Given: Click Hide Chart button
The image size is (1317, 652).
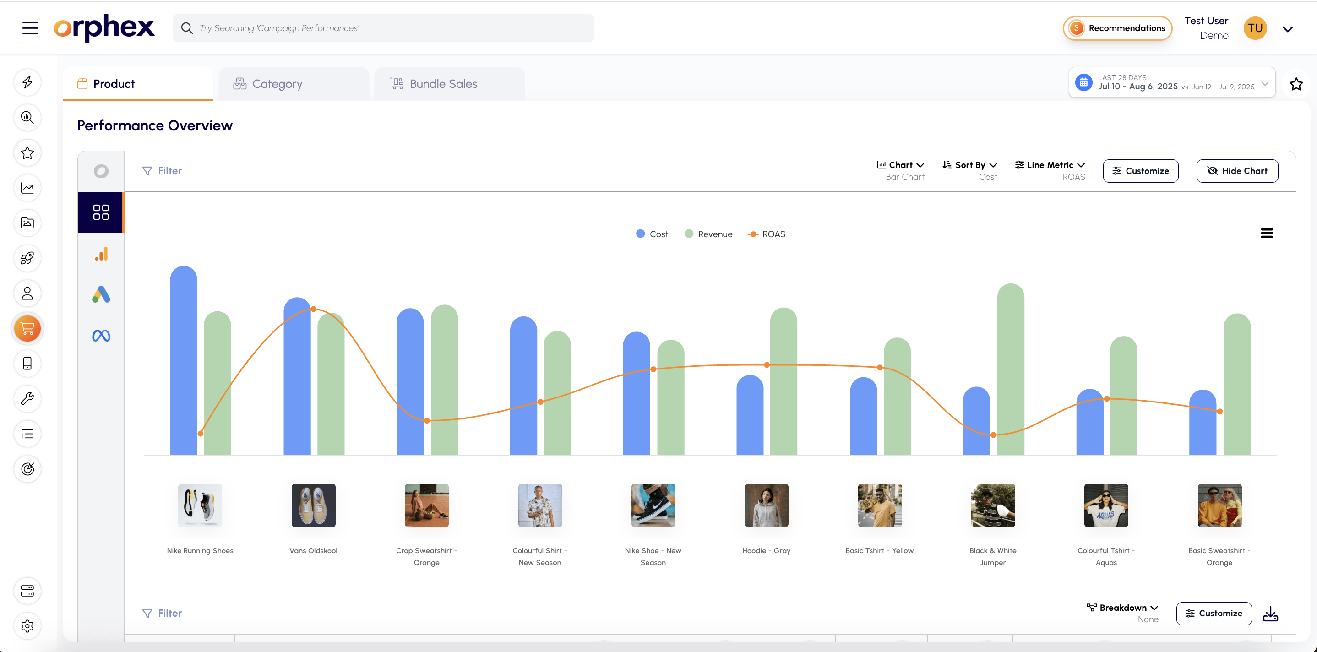Looking at the screenshot, I should point(1237,171).
